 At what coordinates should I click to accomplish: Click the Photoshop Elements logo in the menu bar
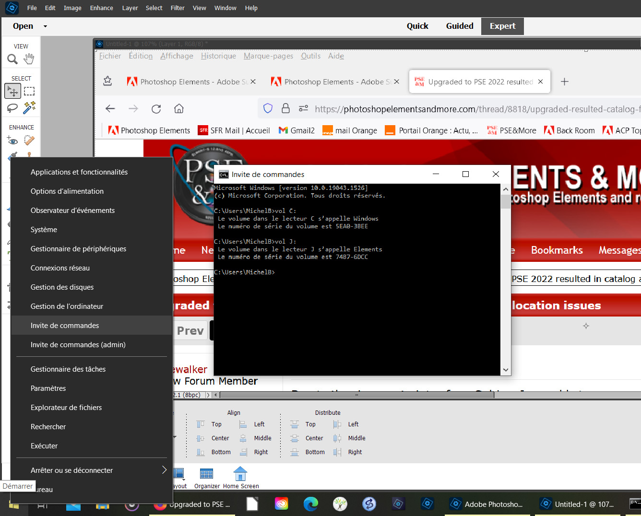pyautogui.click(x=12, y=8)
